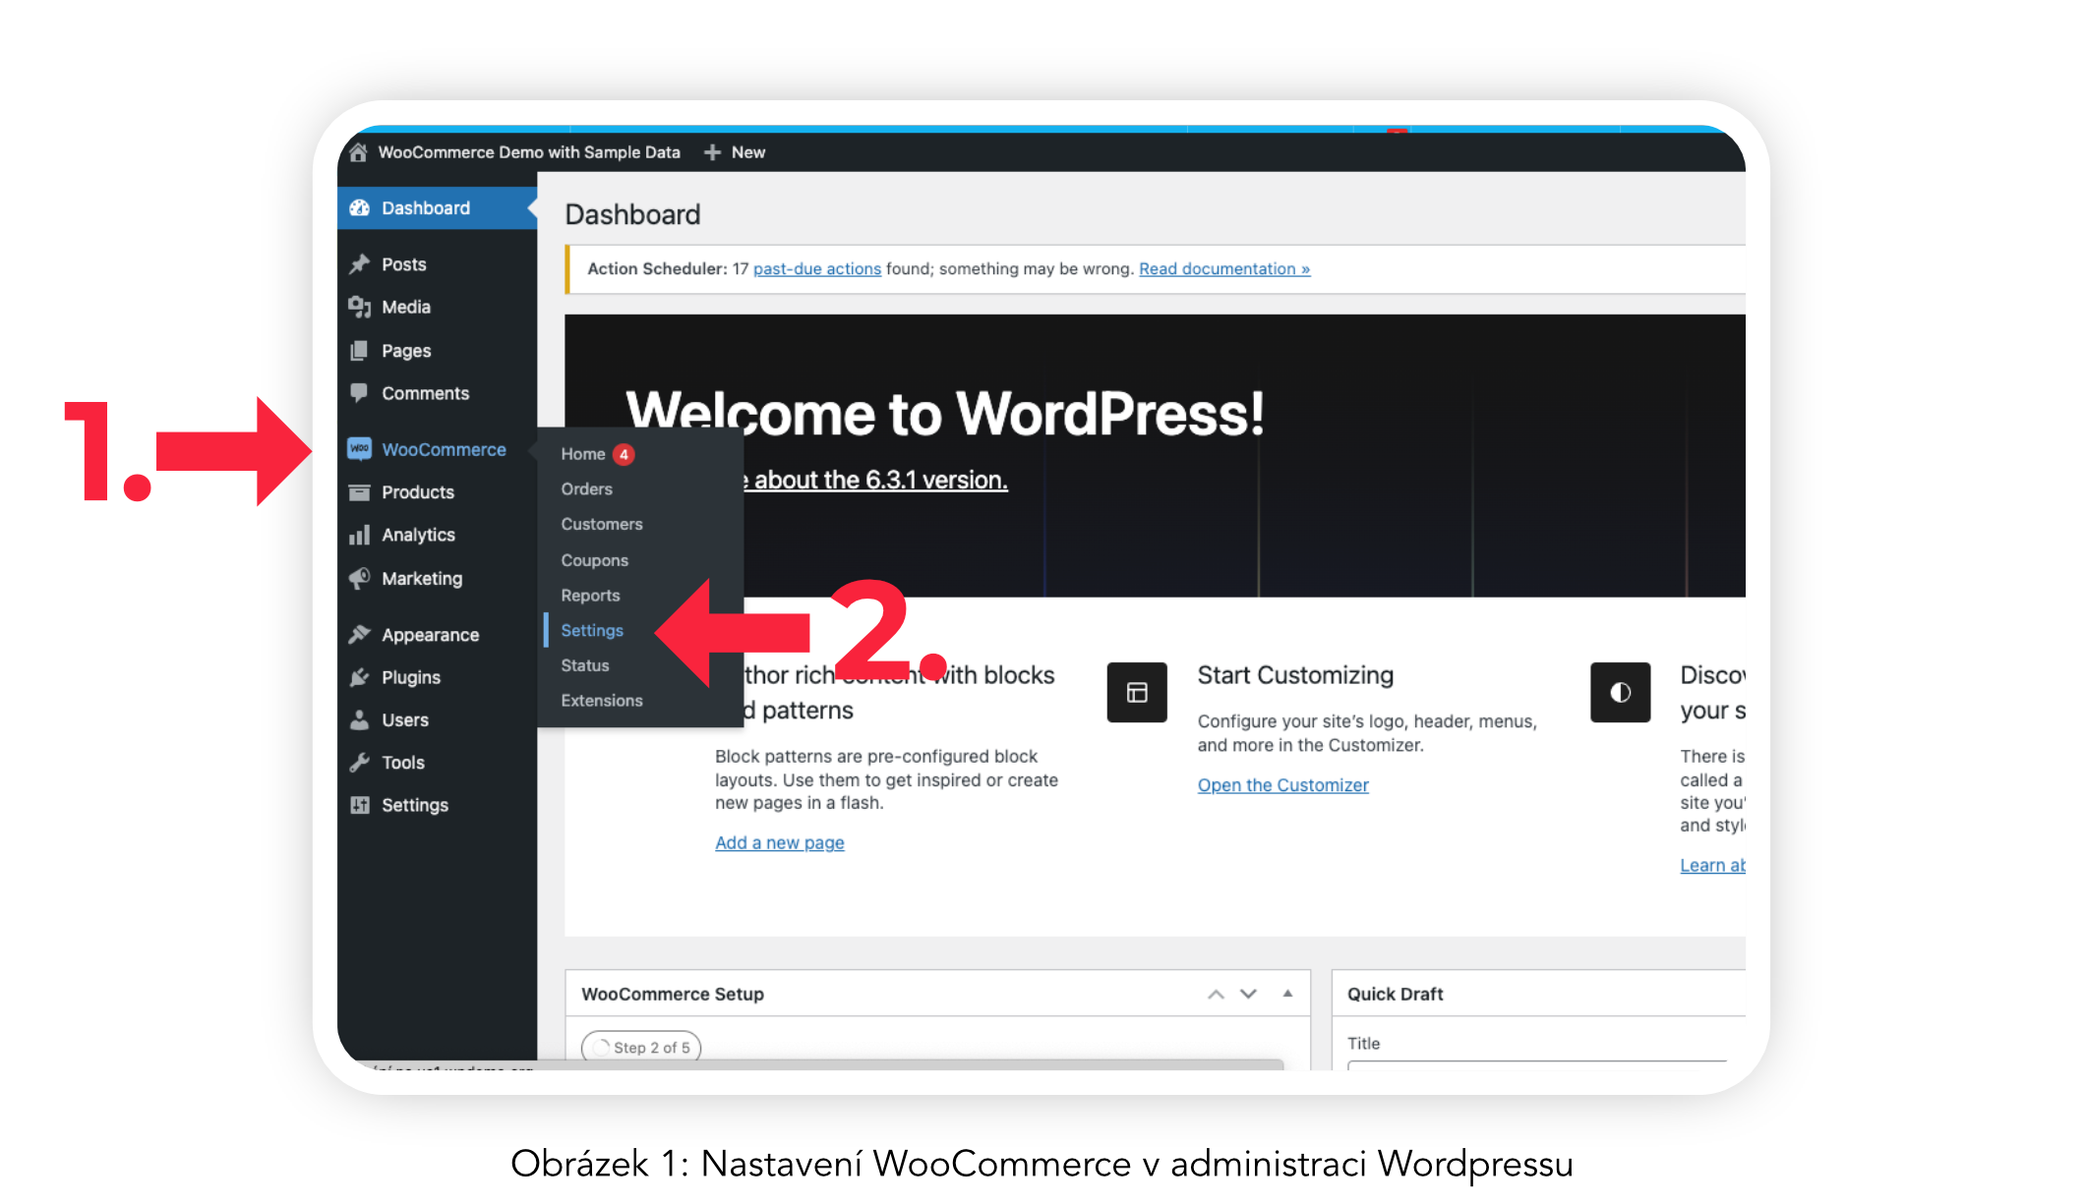
Task: Click the Quick Draft Title input field
Action: [1537, 1064]
